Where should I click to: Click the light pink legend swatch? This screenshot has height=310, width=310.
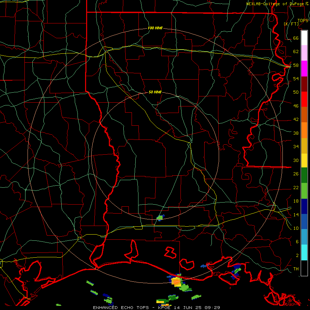point(304,53)
